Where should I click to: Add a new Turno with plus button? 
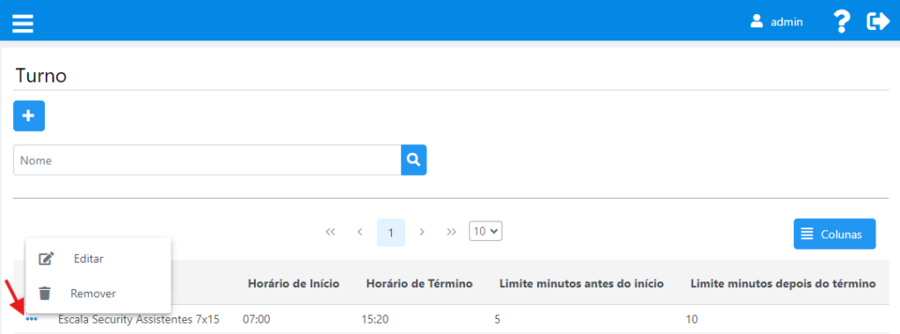[x=29, y=116]
